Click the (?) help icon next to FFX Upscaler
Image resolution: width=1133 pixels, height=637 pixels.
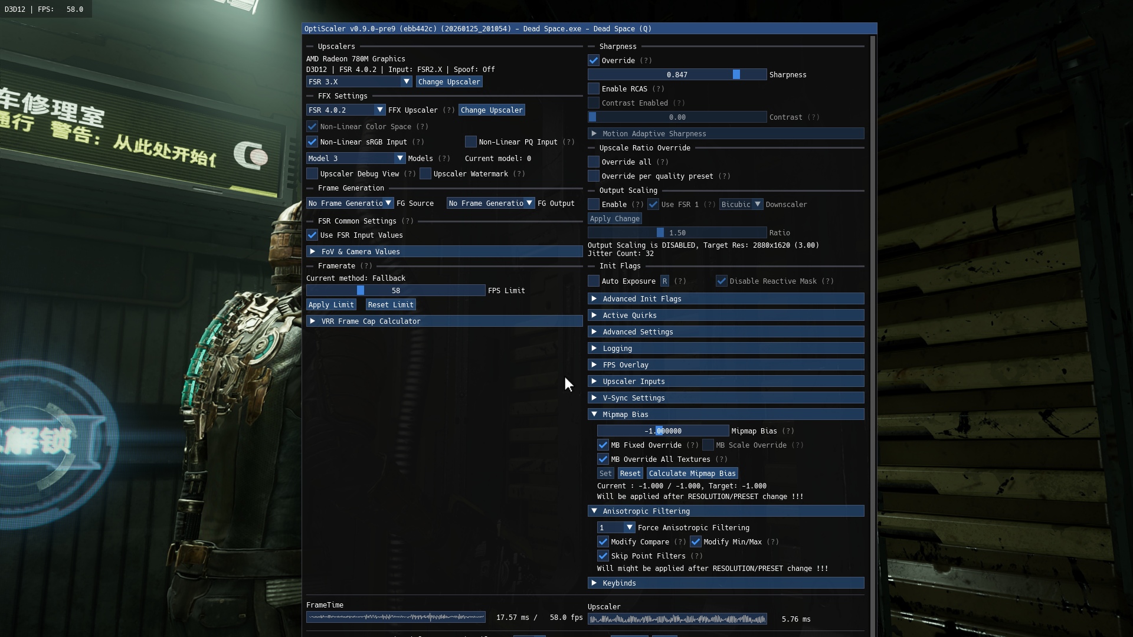pyautogui.click(x=448, y=110)
